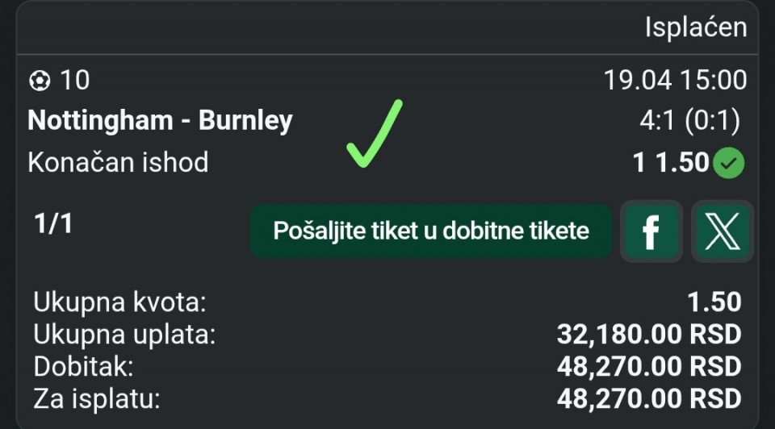The image size is (775, 429).
Task: Click the 'Ukupna kvota' label
Action: click(120, 304)
